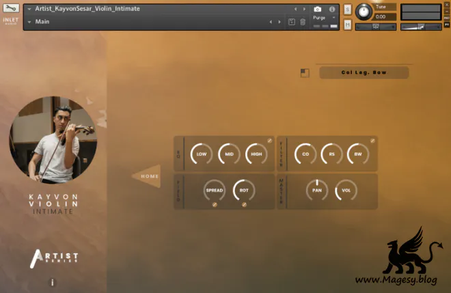
Task: Click the Artist_KayvonSesar_Violin_Intimate instrument name
Action: tap(87, 9)
